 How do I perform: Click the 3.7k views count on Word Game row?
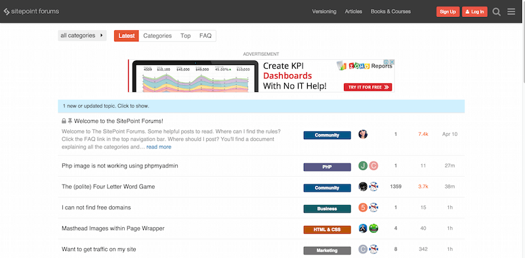tap(423, 186)
